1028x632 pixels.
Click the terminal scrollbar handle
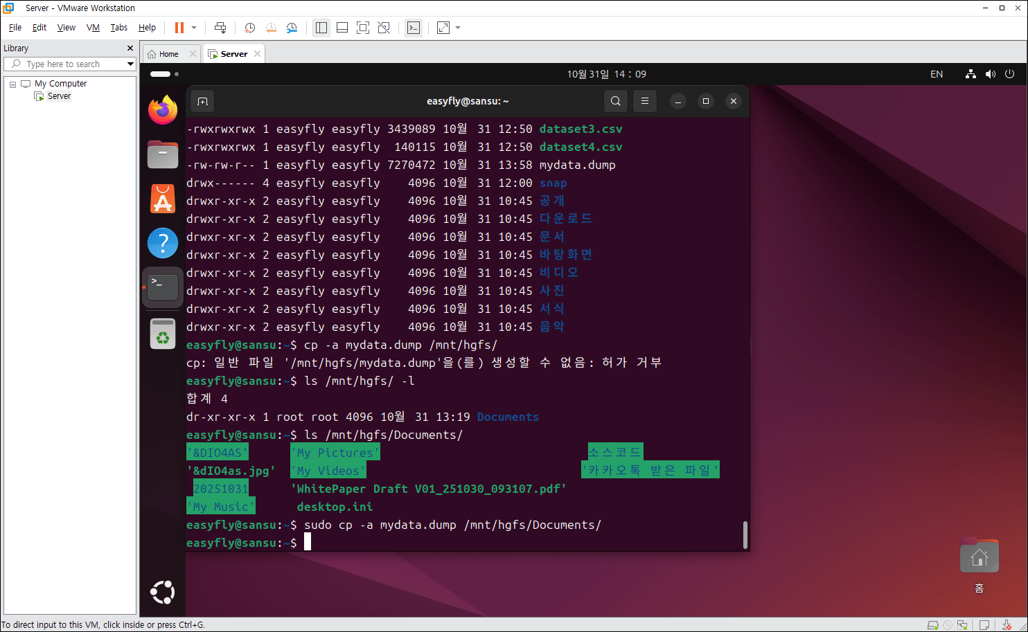[745, 534]
